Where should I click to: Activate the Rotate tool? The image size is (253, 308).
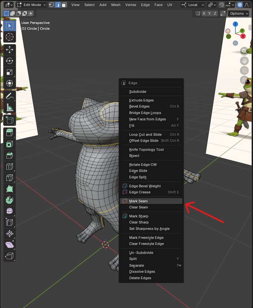click(x=10, y=60)
